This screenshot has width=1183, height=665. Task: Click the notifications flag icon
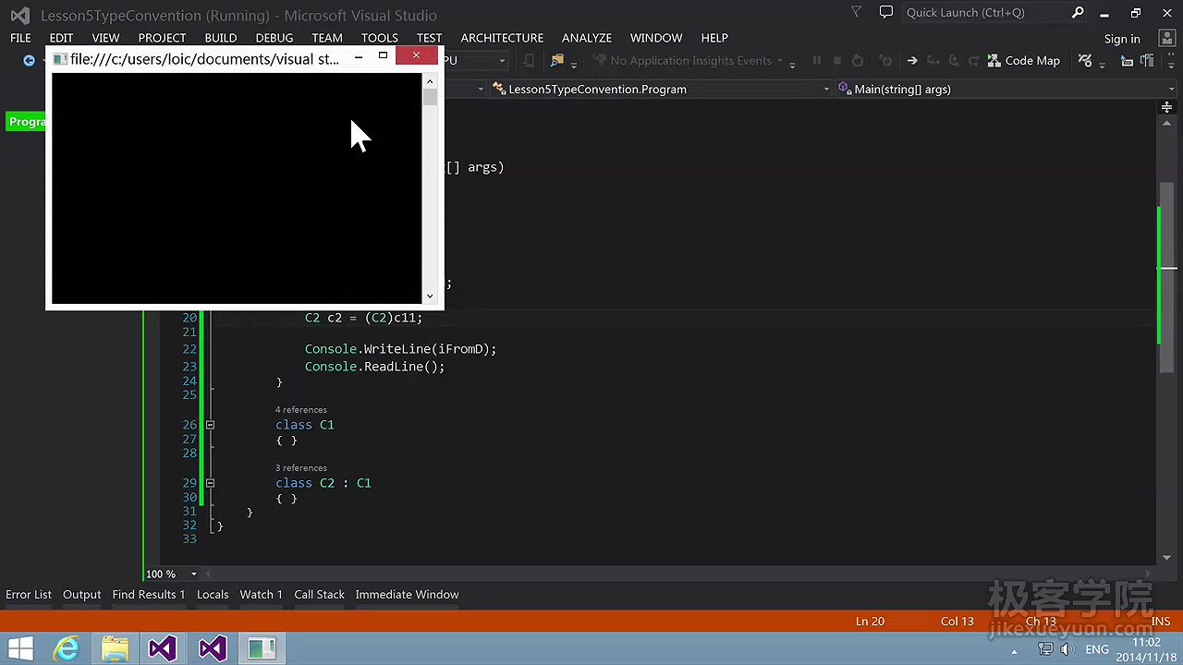(856, 12)
